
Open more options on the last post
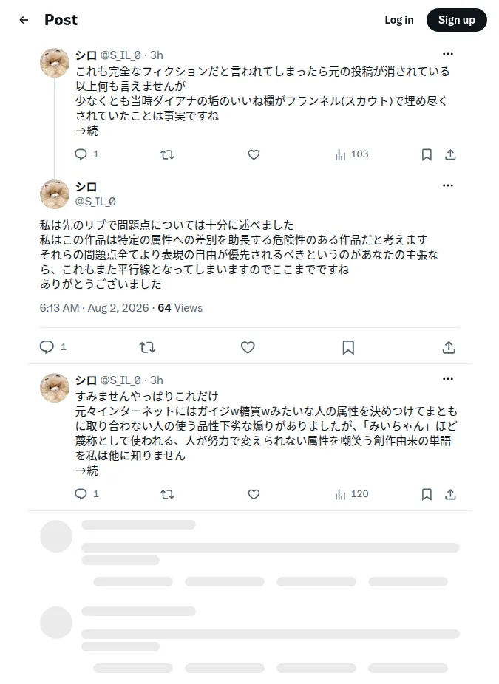pos(448,379)
